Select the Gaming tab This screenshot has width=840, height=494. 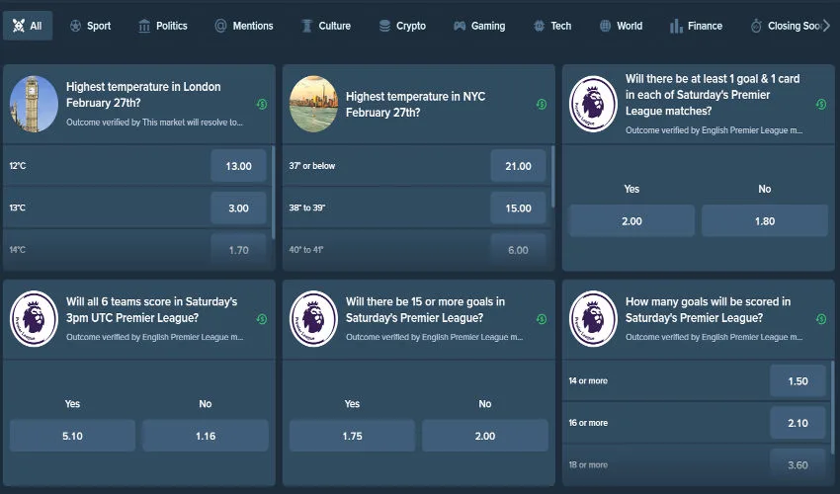(479, 26)
